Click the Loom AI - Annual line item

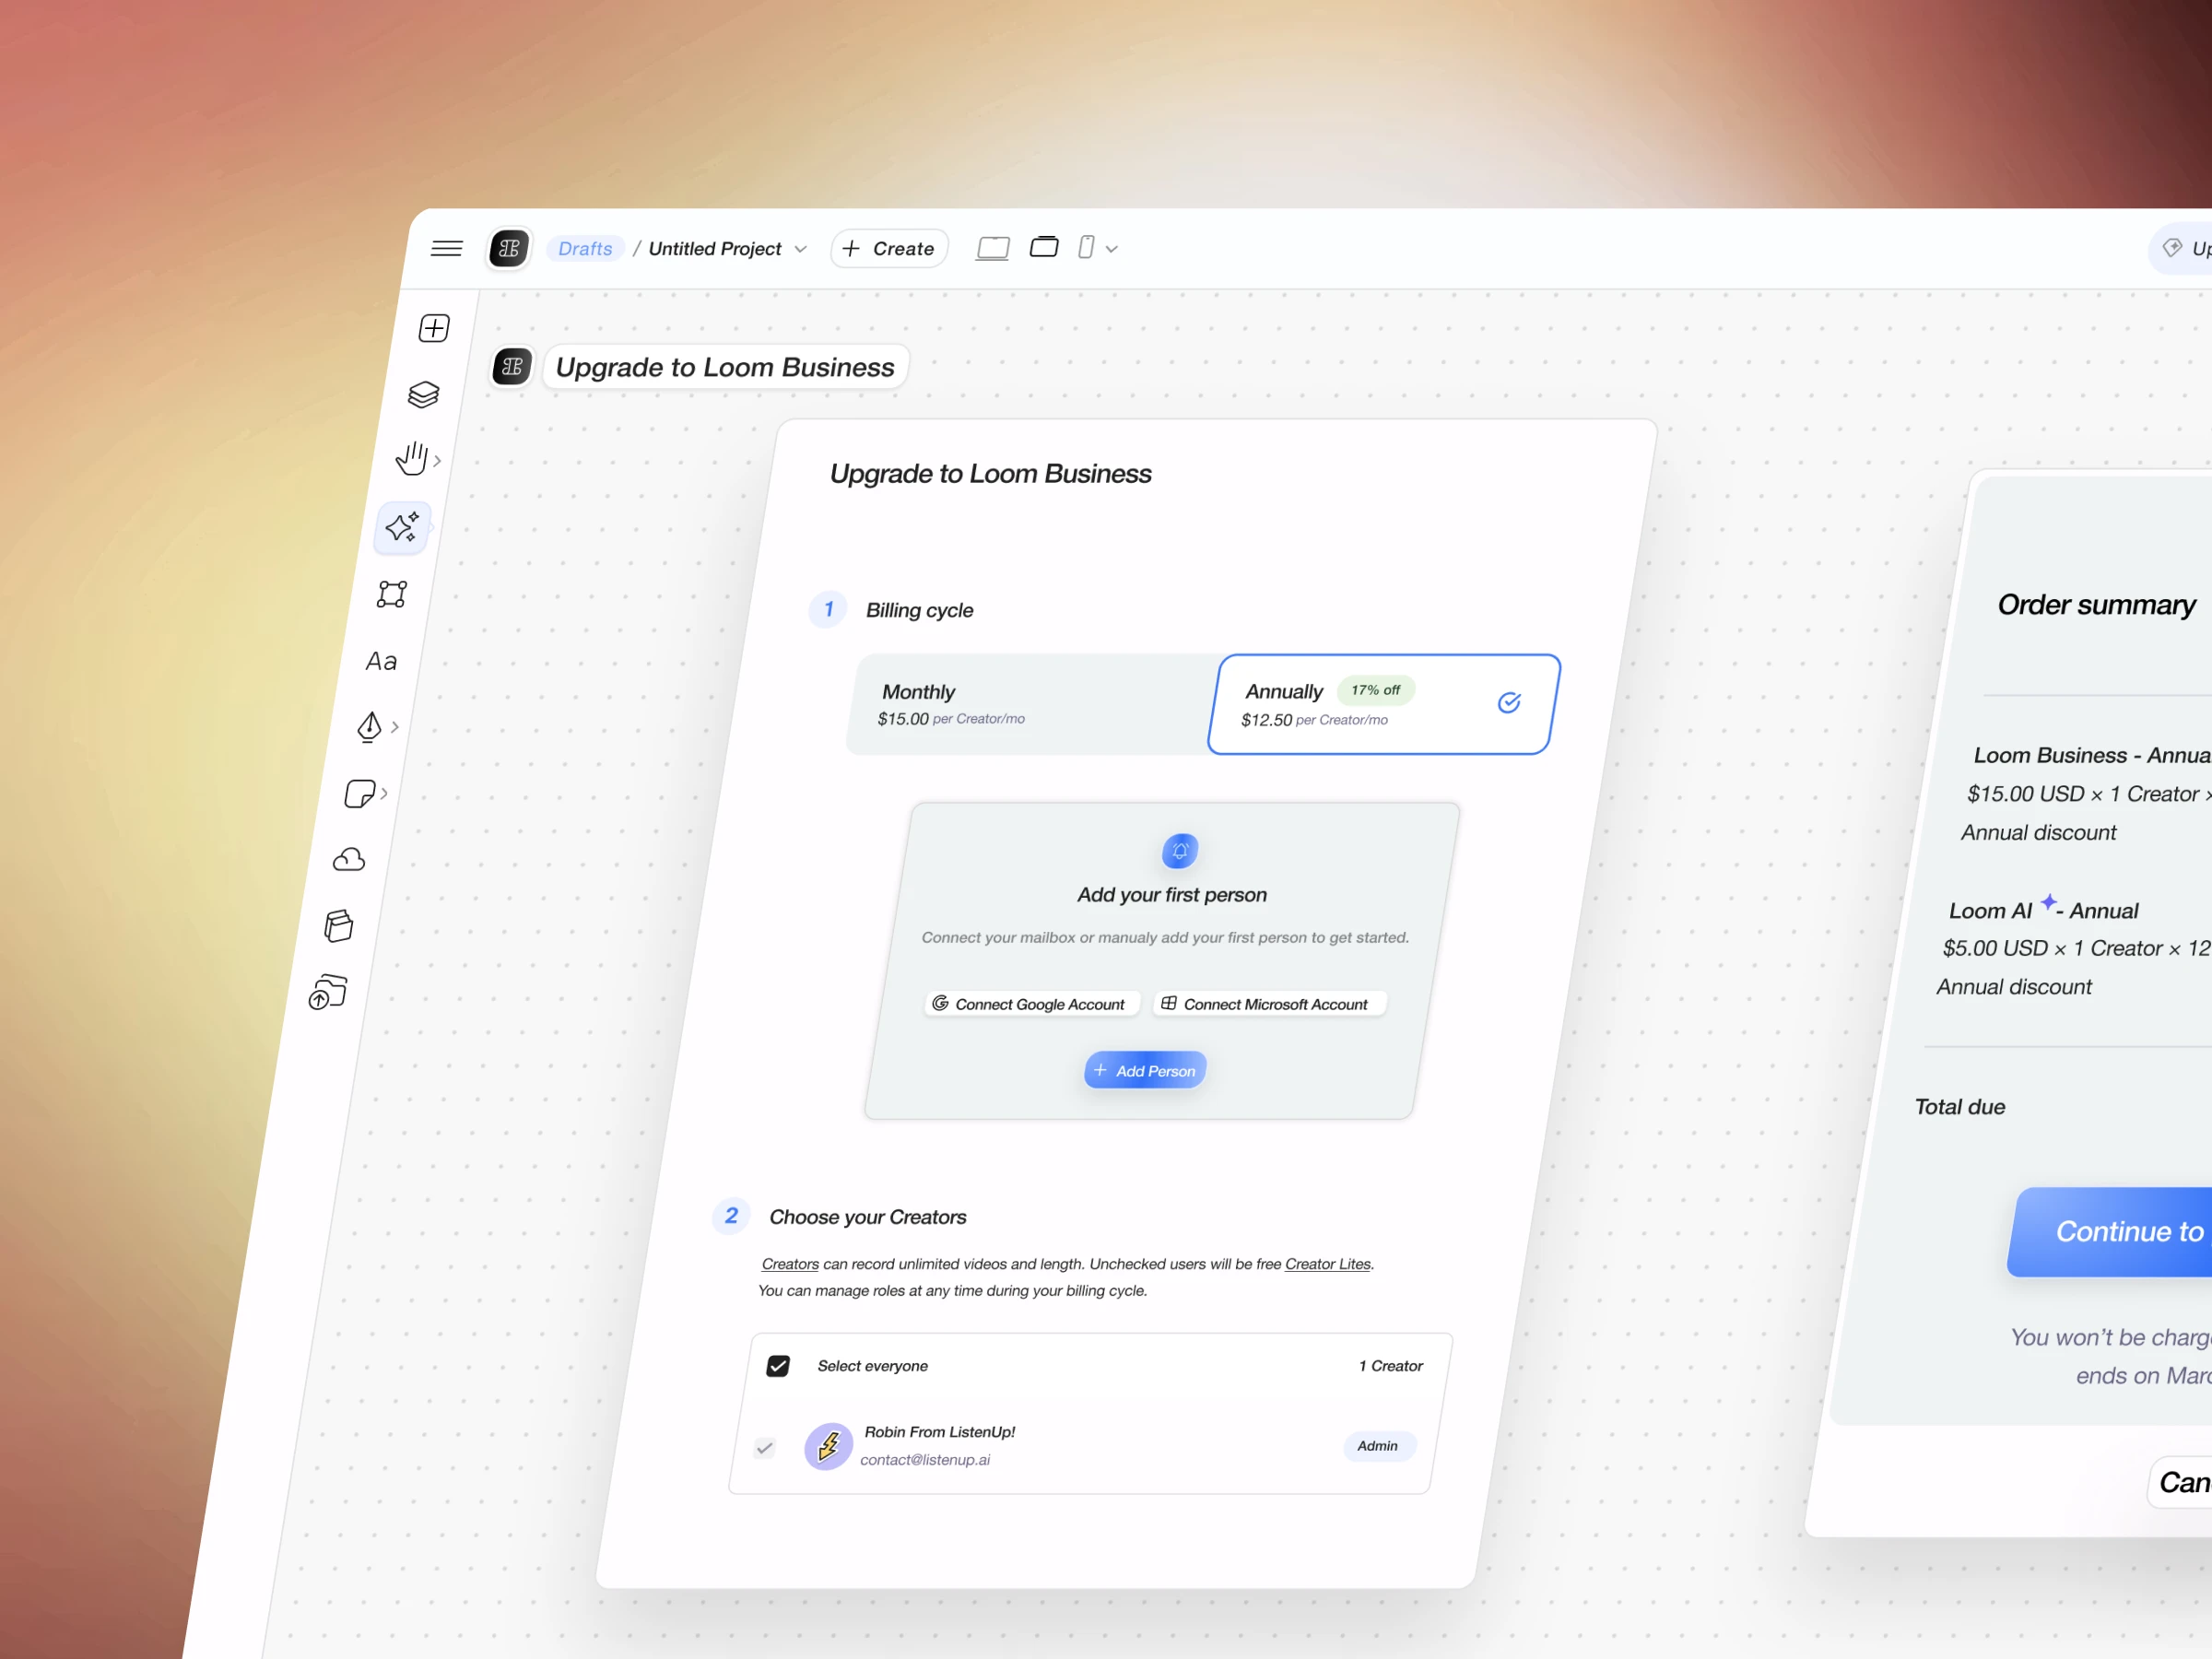(x=2044, y=910)
